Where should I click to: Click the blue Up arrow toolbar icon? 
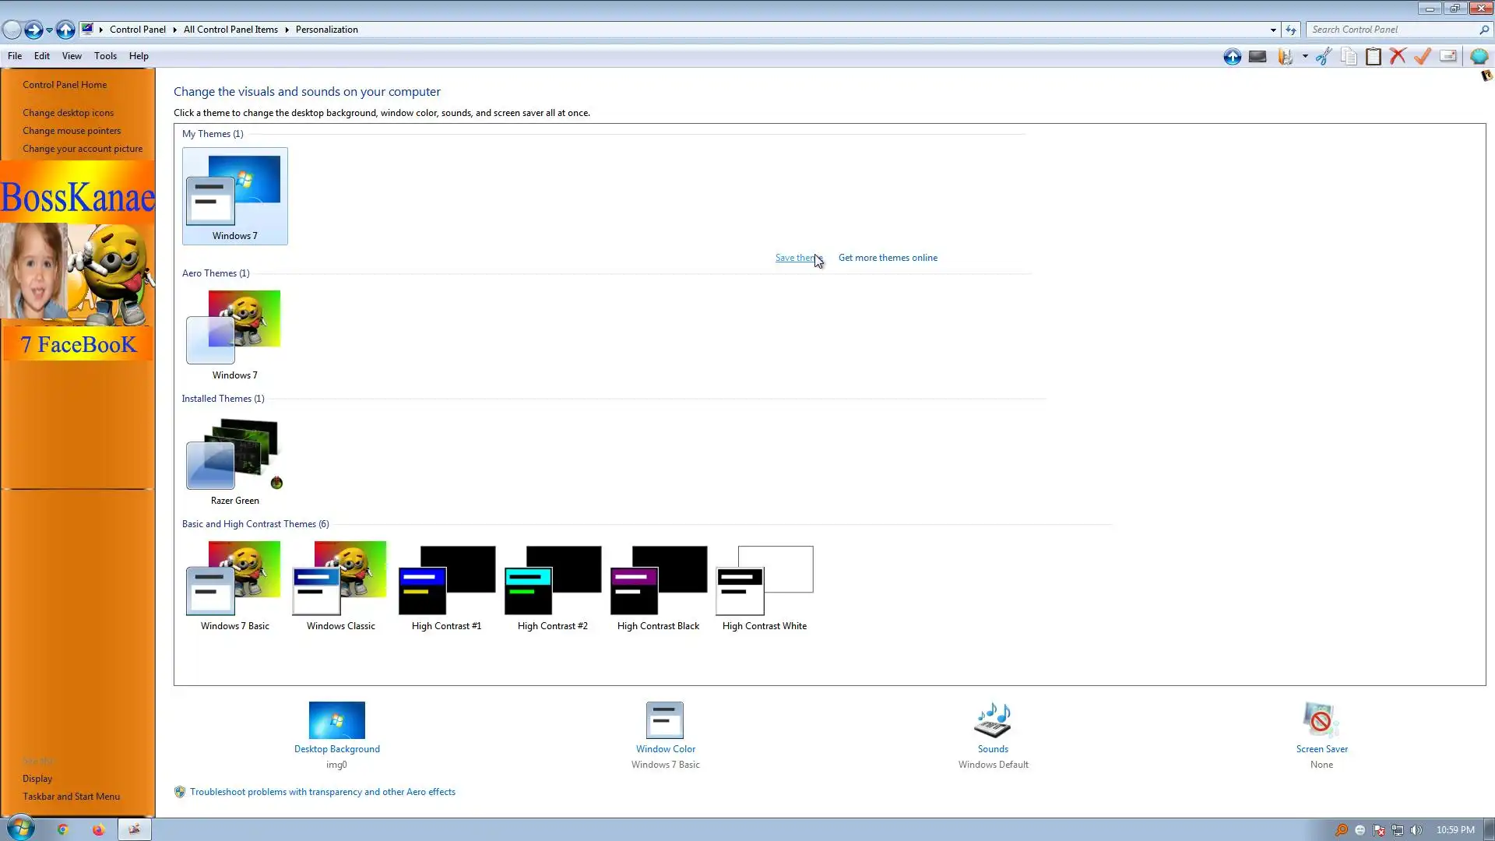pos(1232,56)
